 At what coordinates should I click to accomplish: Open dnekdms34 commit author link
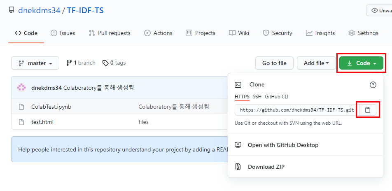tap(47, 88)
